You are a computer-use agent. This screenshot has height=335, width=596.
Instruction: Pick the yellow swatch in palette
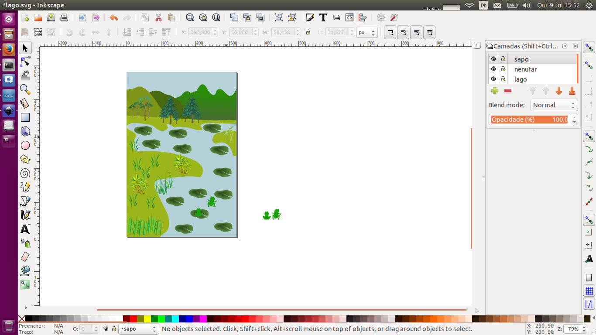[x=147, y=319]
